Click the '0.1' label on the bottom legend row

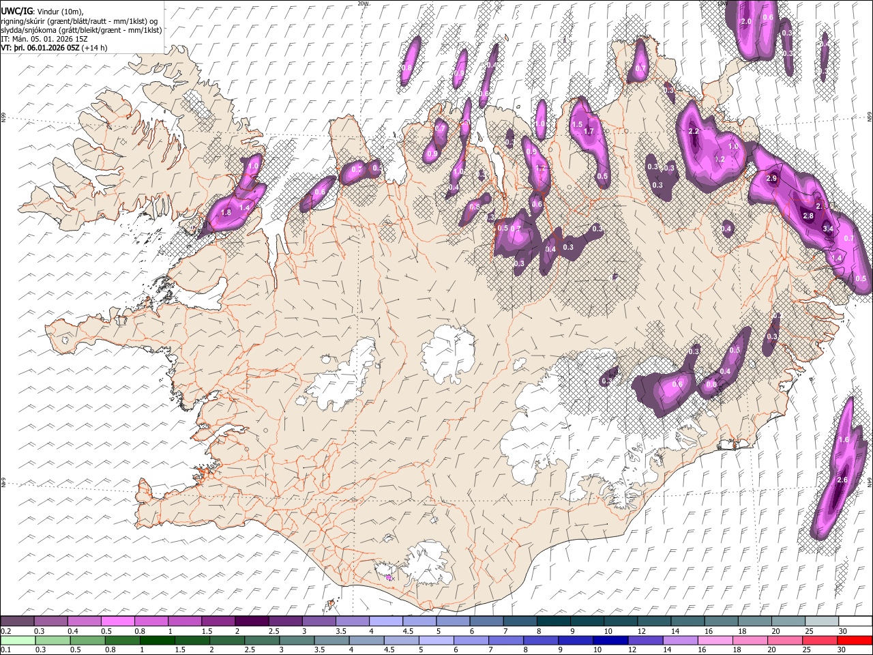[x=5, y=650]
